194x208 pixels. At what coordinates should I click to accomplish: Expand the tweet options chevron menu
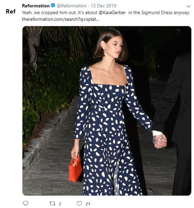[x=188, y=6]
